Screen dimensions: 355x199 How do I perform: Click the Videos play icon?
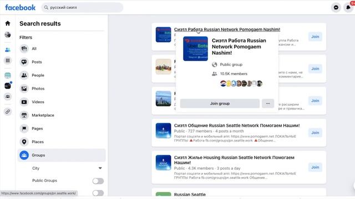point(24,102)
